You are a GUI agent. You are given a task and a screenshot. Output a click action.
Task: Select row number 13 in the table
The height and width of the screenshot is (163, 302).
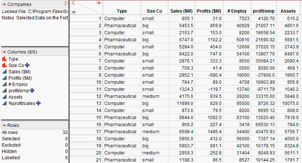click(x=99, y=103)
